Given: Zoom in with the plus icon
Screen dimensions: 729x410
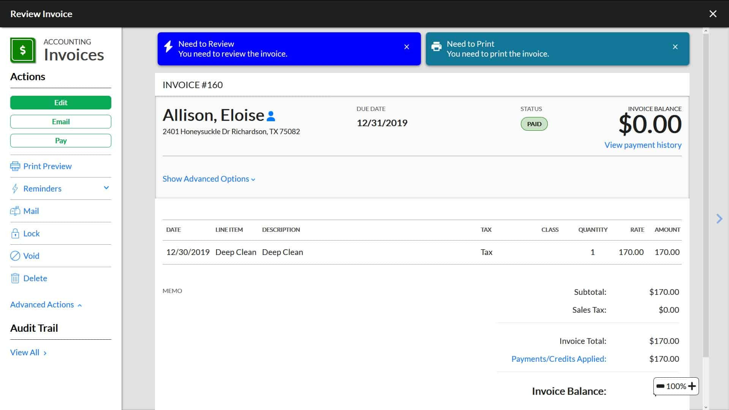Looking at the screenshot, I should tap(692, 386).
